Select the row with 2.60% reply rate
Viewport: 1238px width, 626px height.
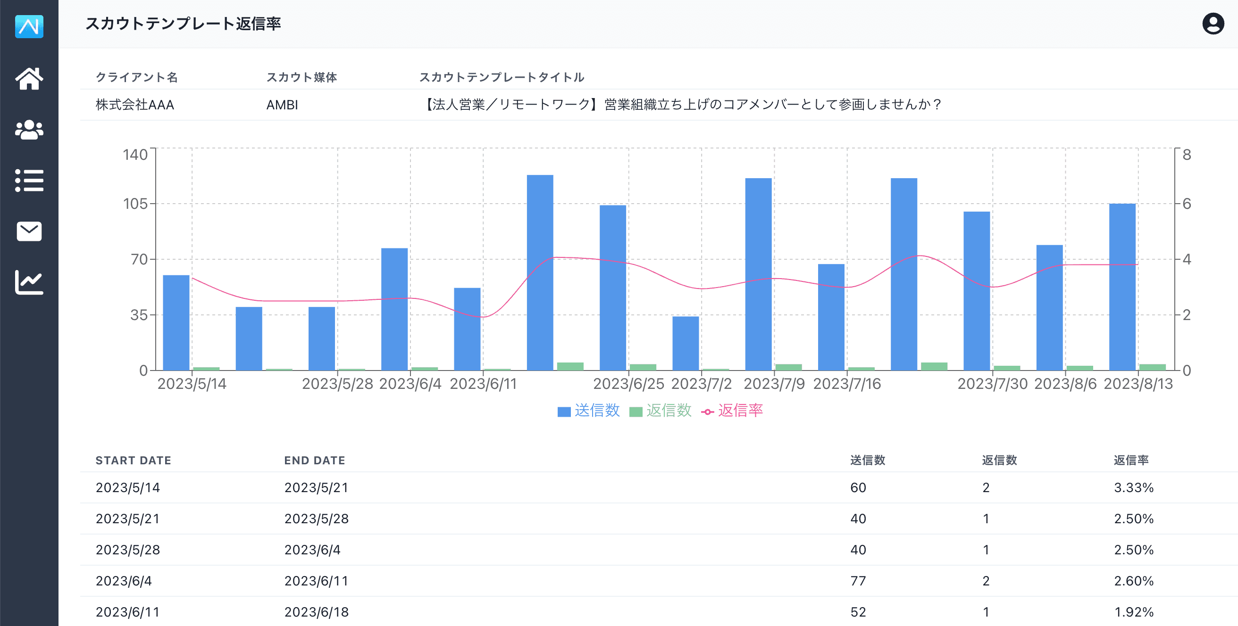click(x=1133, y=581)
